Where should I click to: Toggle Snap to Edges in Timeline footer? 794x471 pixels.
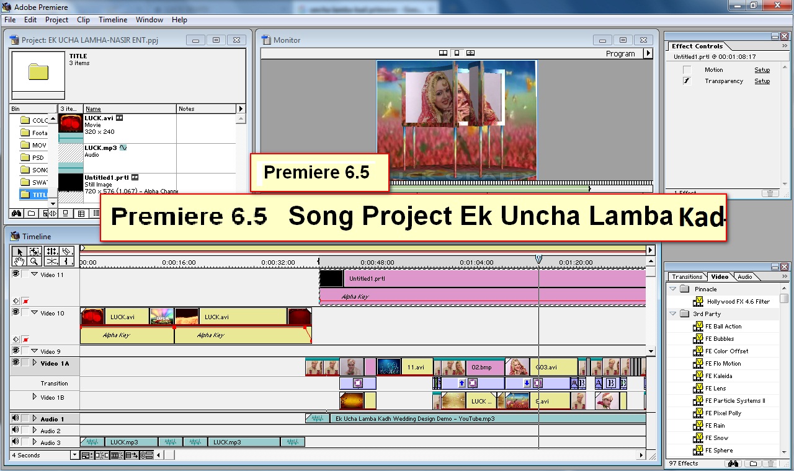click(101, 455)
